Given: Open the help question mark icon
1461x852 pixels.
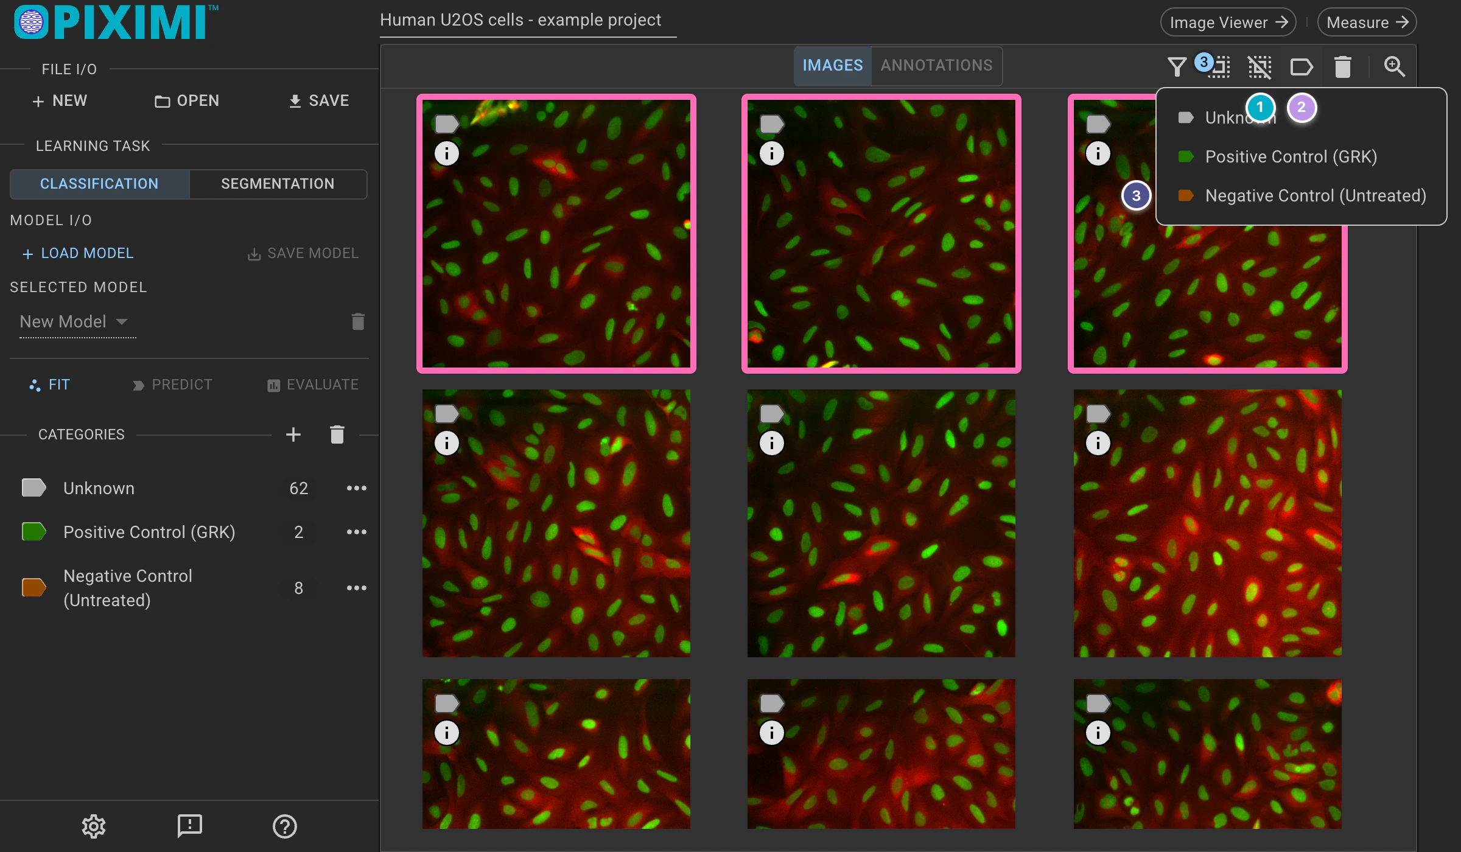Looking at the screenshot, I should [284, 826].
